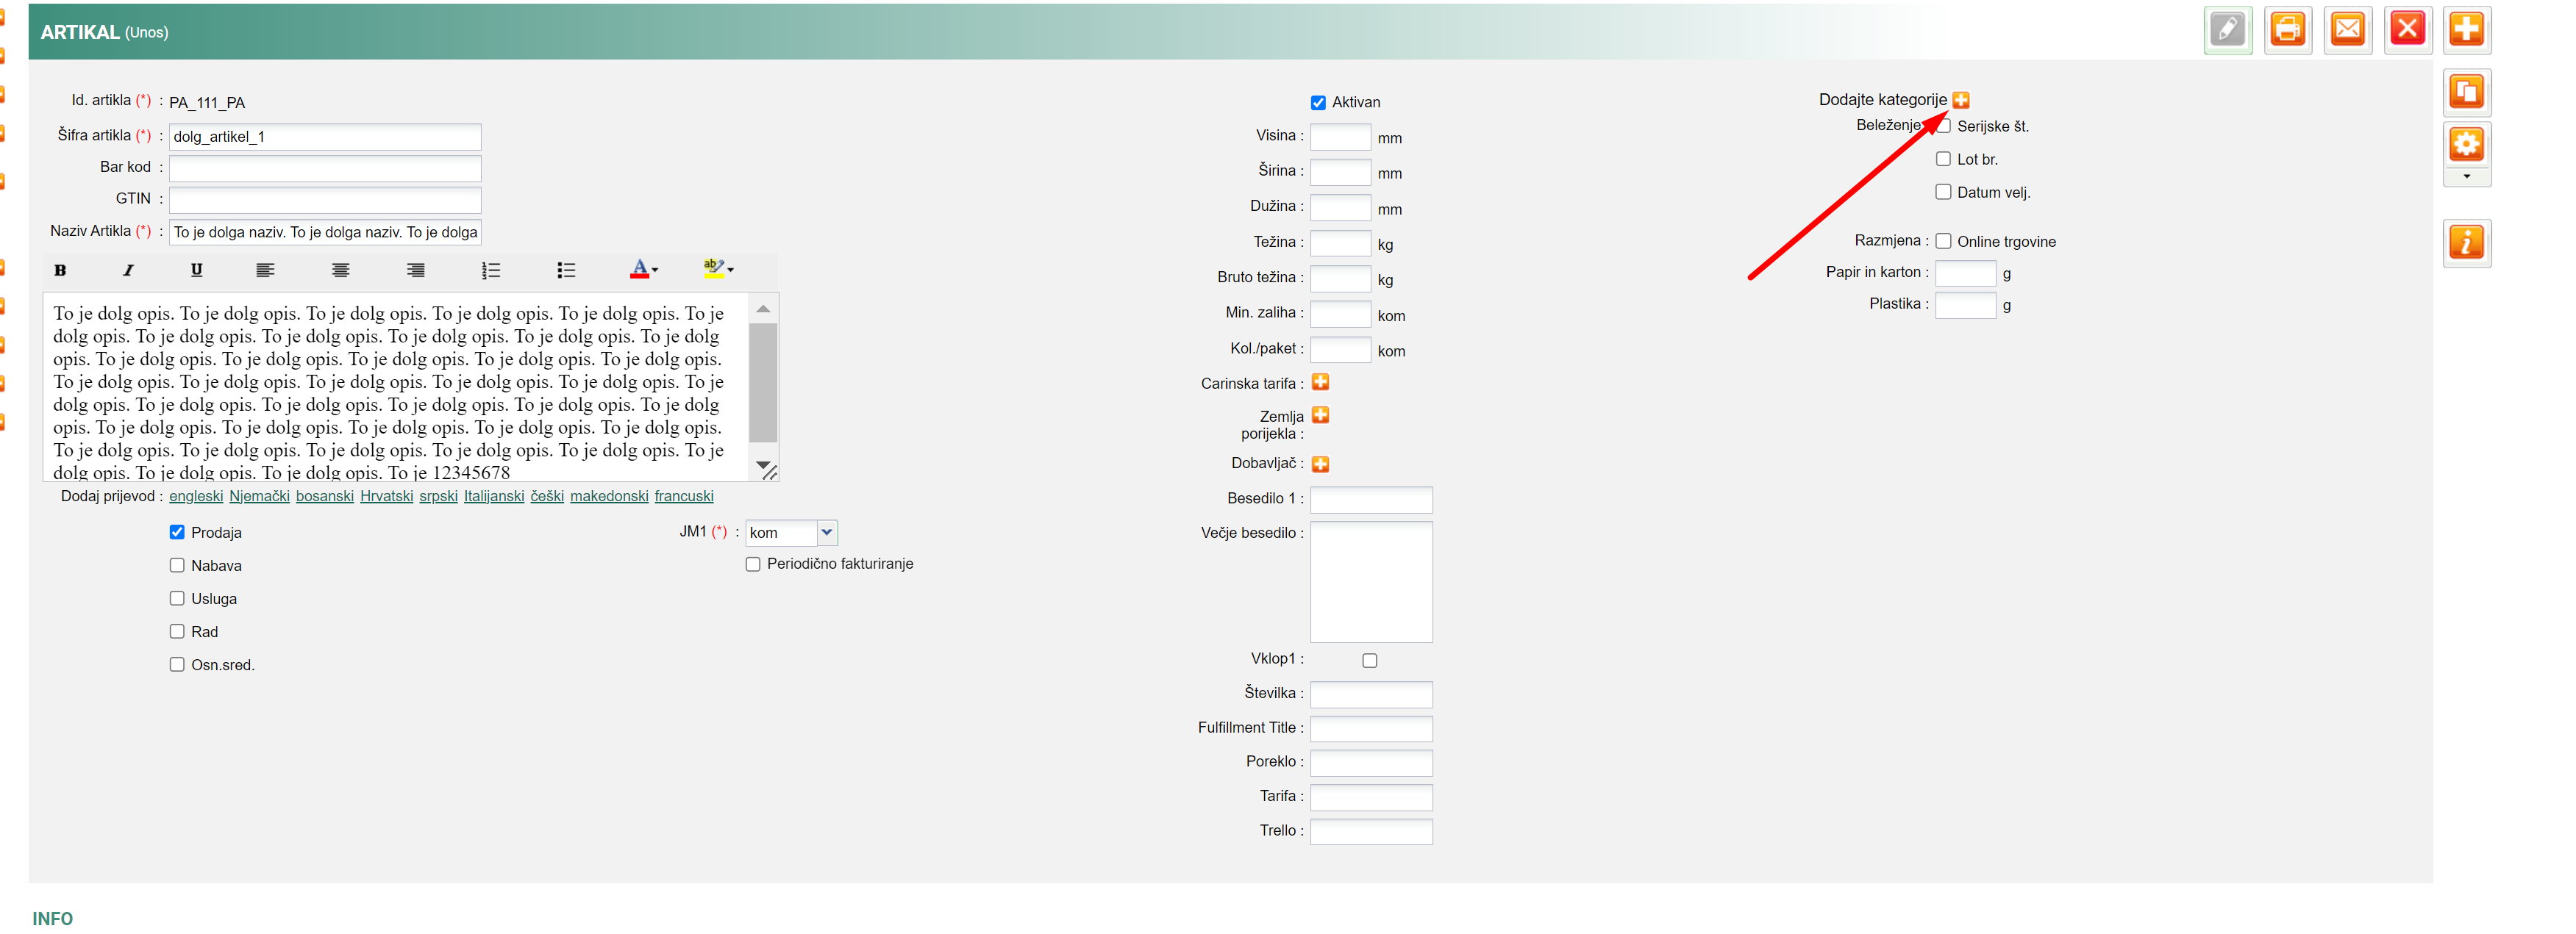Click the envelope email icon
2576x934 pixels.
point(2347,30)
